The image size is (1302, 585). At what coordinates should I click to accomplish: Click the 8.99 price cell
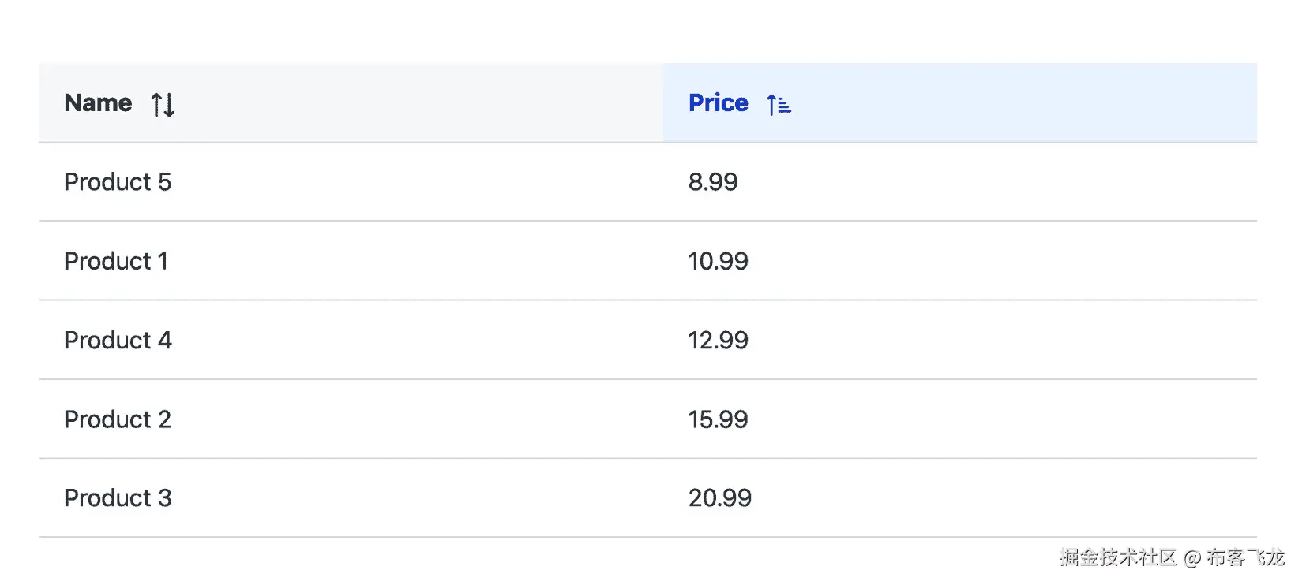[960, 182]
